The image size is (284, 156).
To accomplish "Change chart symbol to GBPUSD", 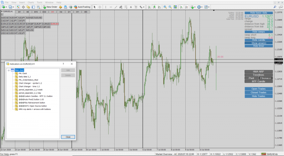I will (47, 27).
